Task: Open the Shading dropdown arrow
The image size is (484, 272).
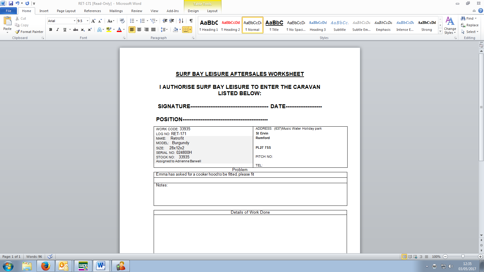Action: click(x=180, y=30)
